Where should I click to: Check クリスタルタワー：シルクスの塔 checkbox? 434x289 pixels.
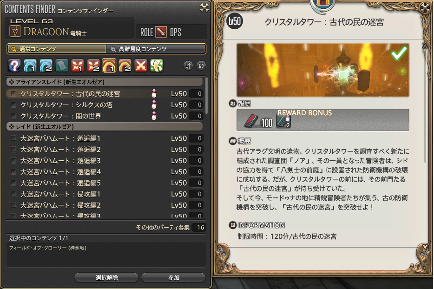click(13, 105)
